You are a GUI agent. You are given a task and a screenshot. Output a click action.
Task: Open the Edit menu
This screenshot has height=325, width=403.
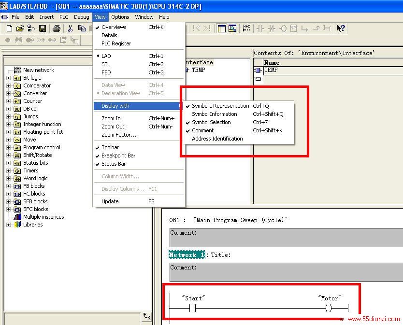29,17
